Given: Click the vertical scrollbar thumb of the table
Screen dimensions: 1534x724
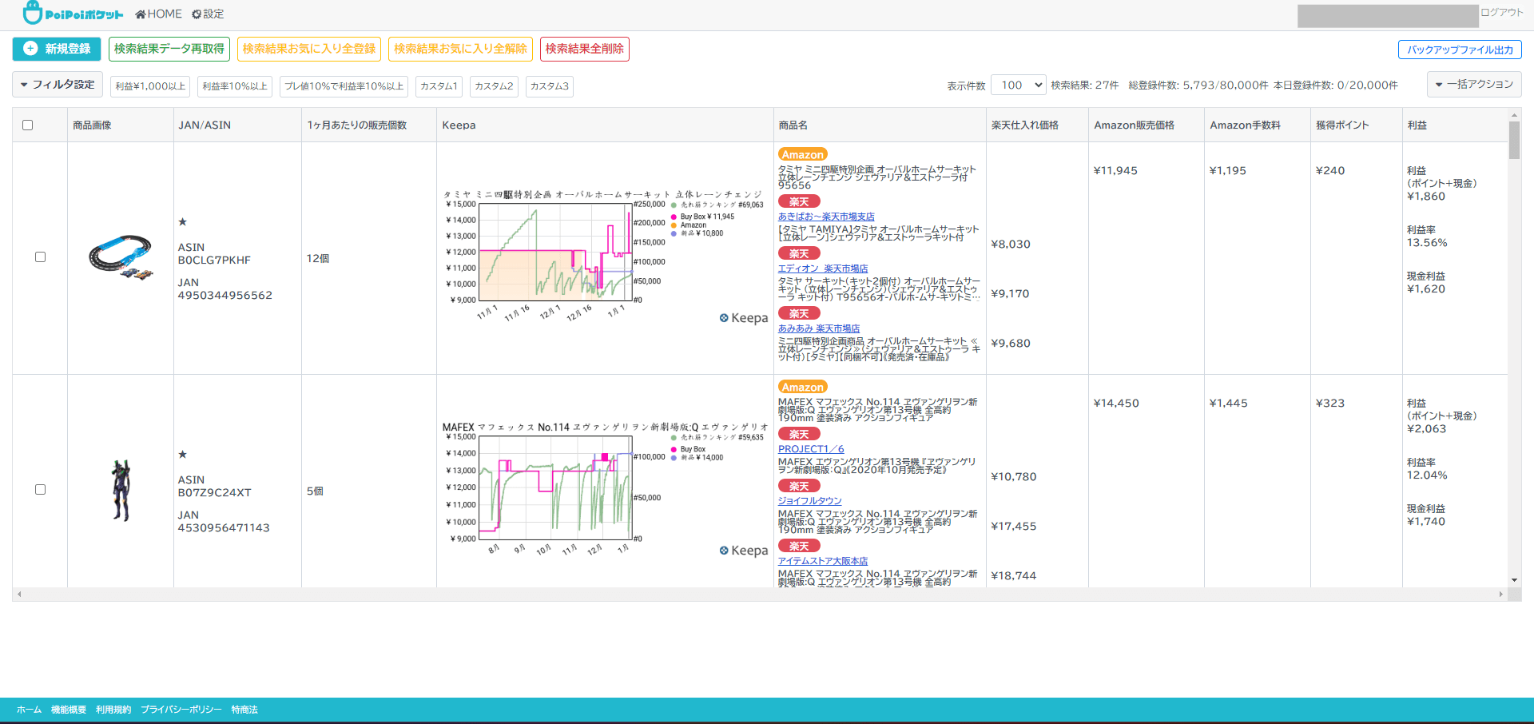Looking at the screenshot, I should pyautogui.click(x=1514, y=141).
